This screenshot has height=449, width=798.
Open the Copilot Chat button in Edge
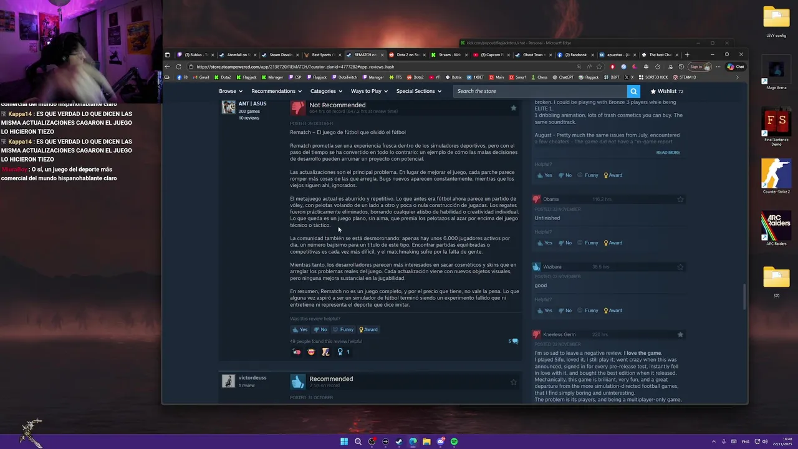click(736, 67)
